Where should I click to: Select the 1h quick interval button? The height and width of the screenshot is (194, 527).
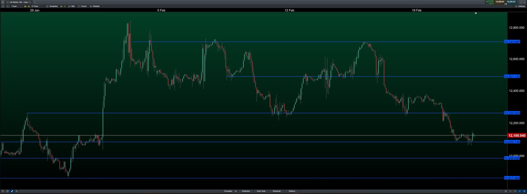[29, 6]
